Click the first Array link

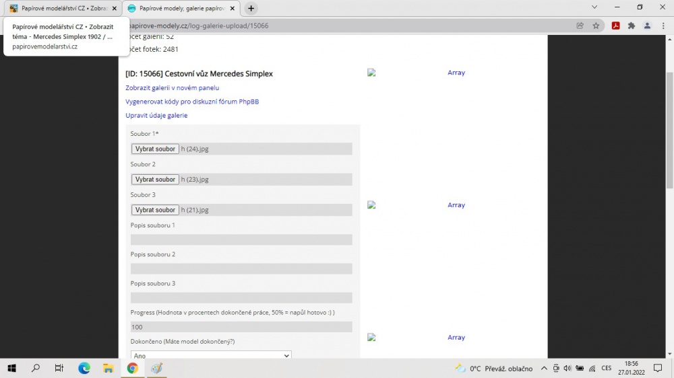point(456,73)
